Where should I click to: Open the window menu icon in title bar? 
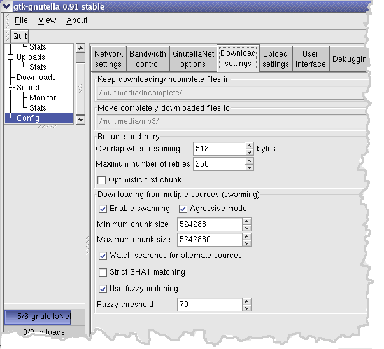pos(6,7)
